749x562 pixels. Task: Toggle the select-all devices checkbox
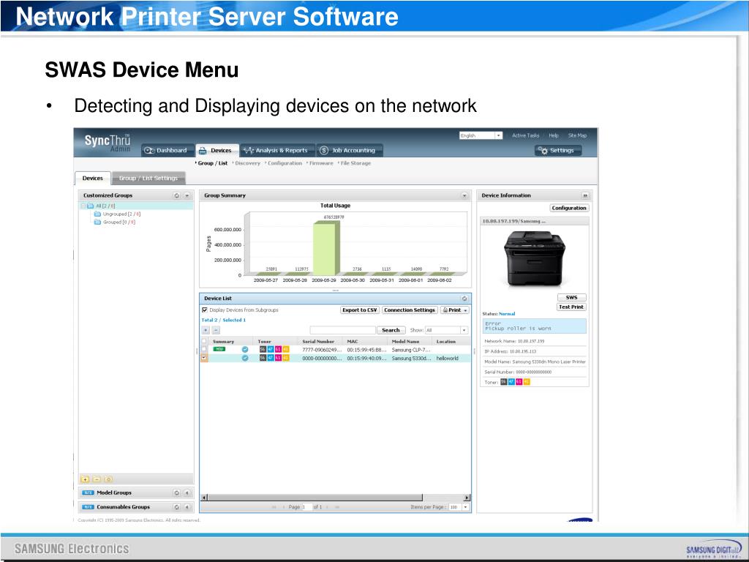(x=204, y=341)
